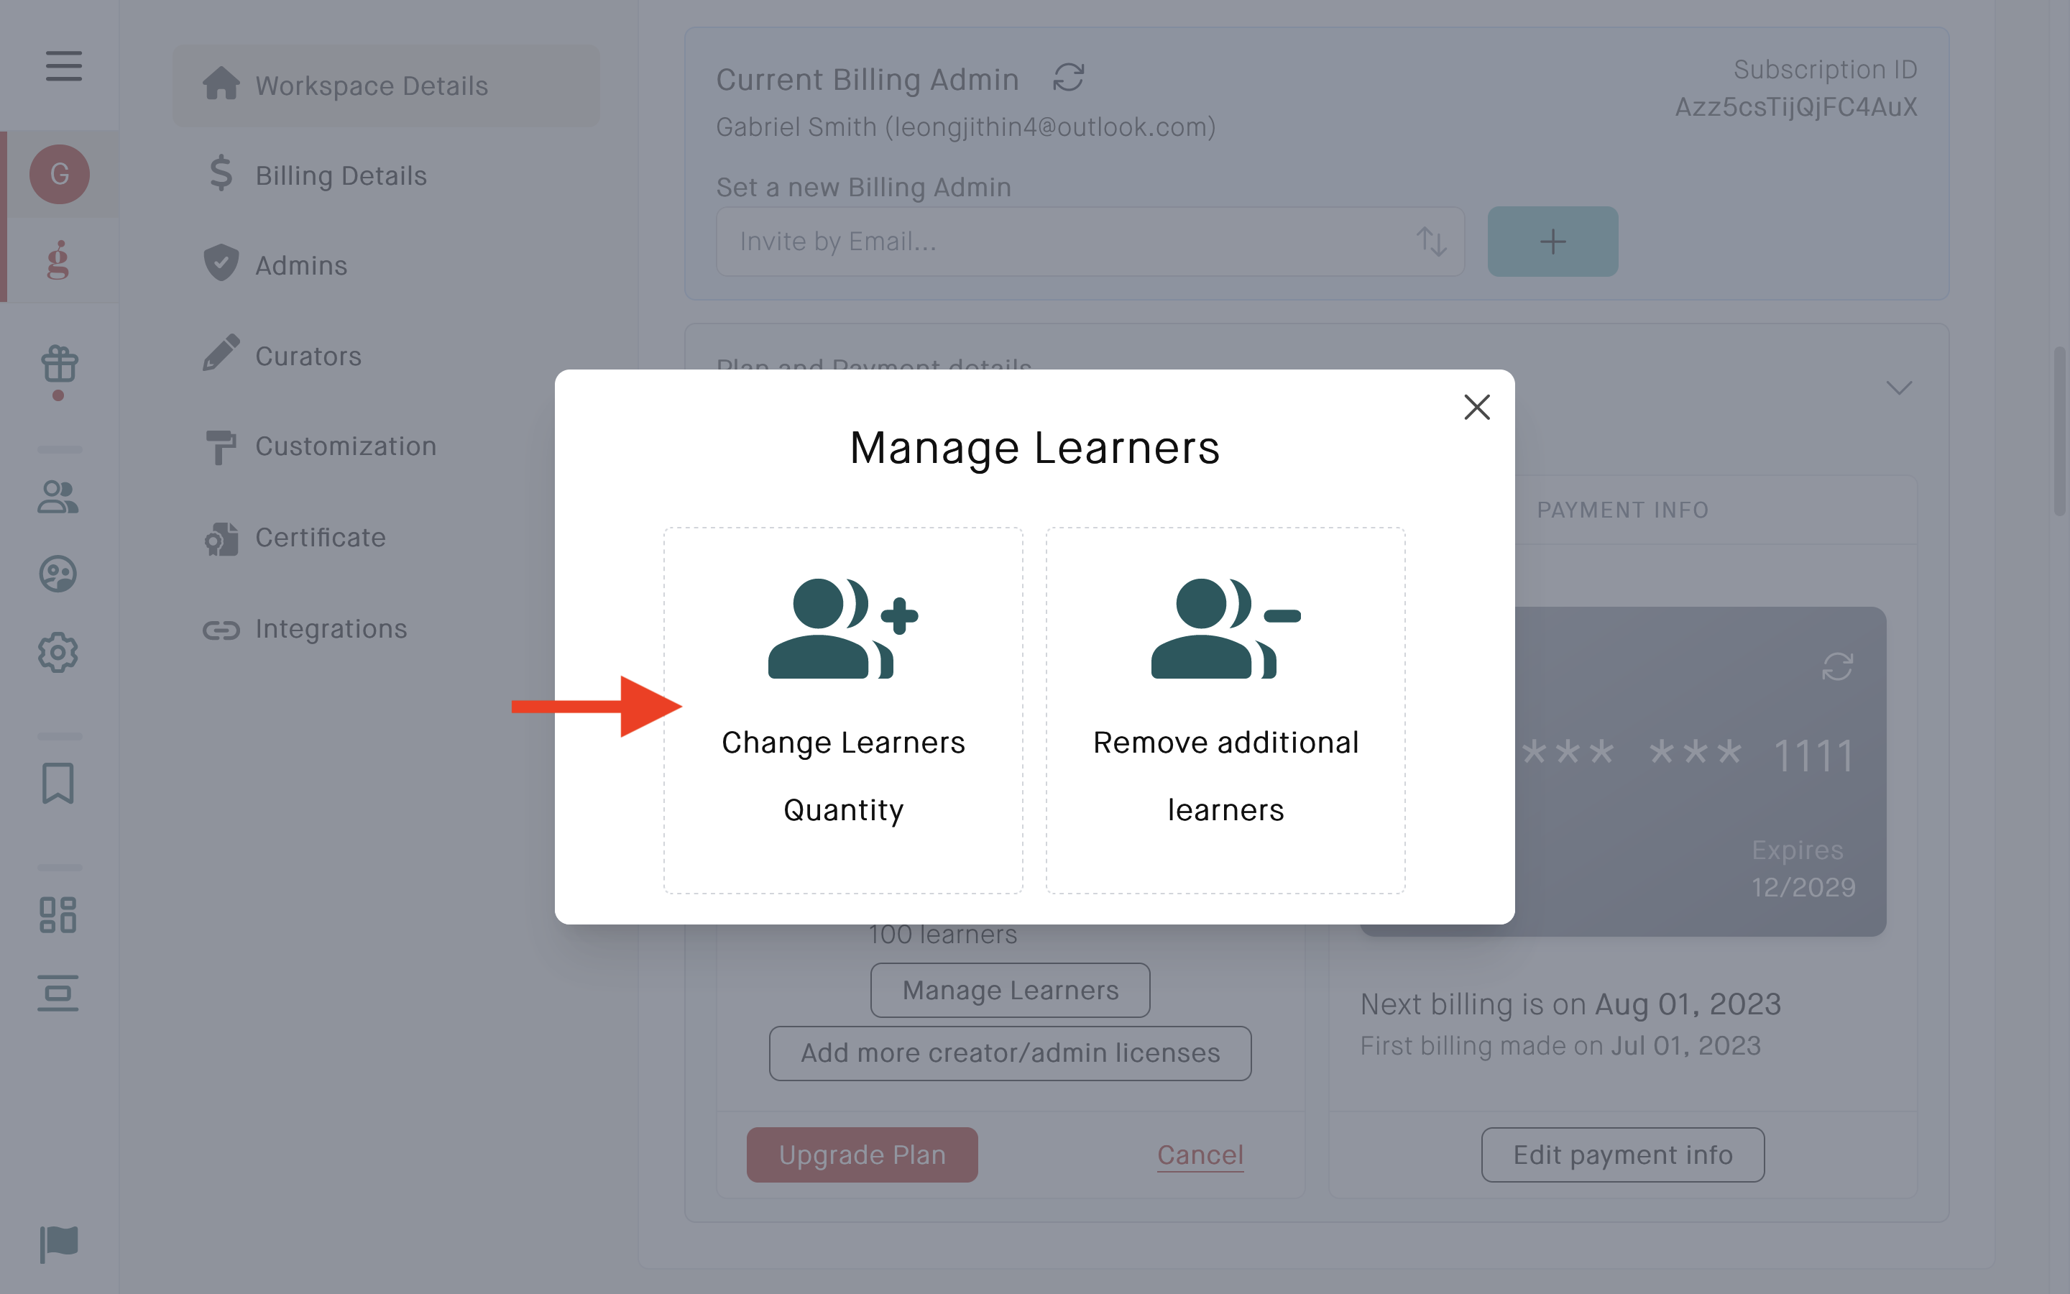Screen dimensions: 2070x1294
Task: Click the Invite by Email input field
Action: (1090, 242)
